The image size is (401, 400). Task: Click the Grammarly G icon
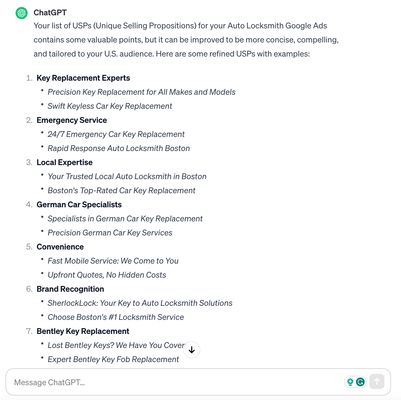tap(360, 382)
